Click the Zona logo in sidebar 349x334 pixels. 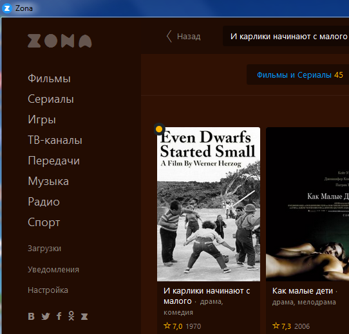59,41
